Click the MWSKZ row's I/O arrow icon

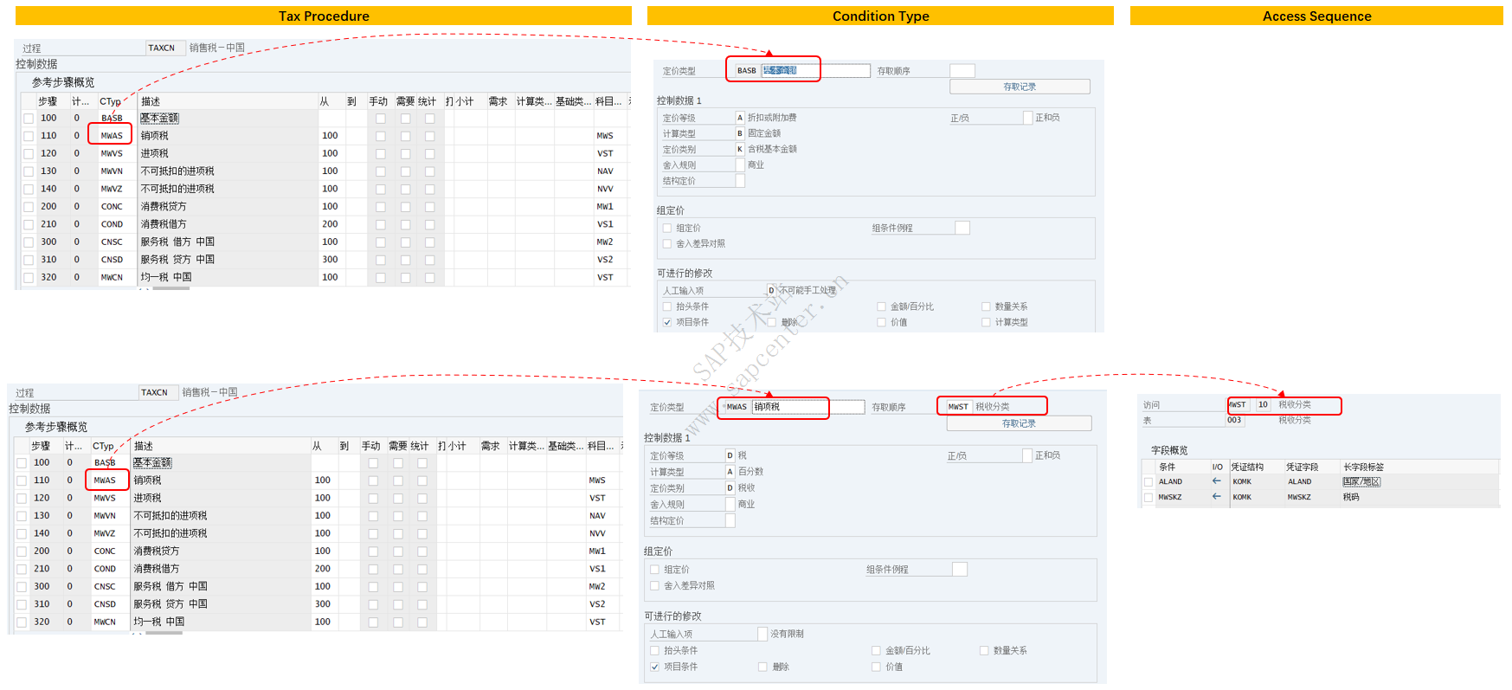tap(1216, 497)
